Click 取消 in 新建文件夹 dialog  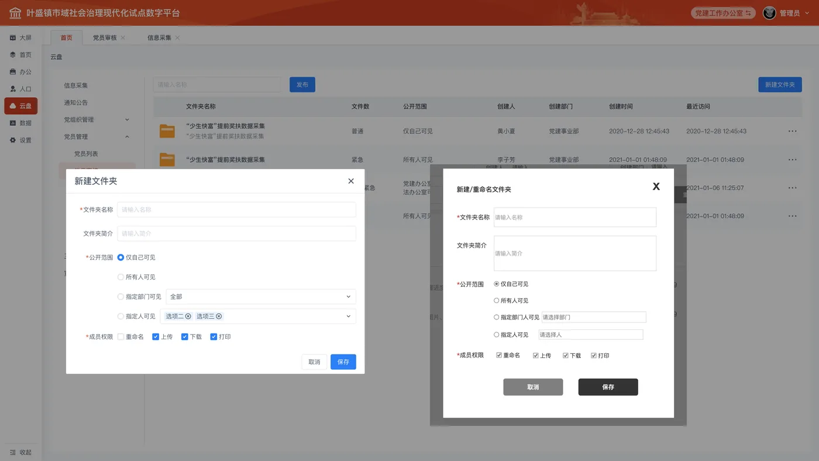tap(314, 362)
